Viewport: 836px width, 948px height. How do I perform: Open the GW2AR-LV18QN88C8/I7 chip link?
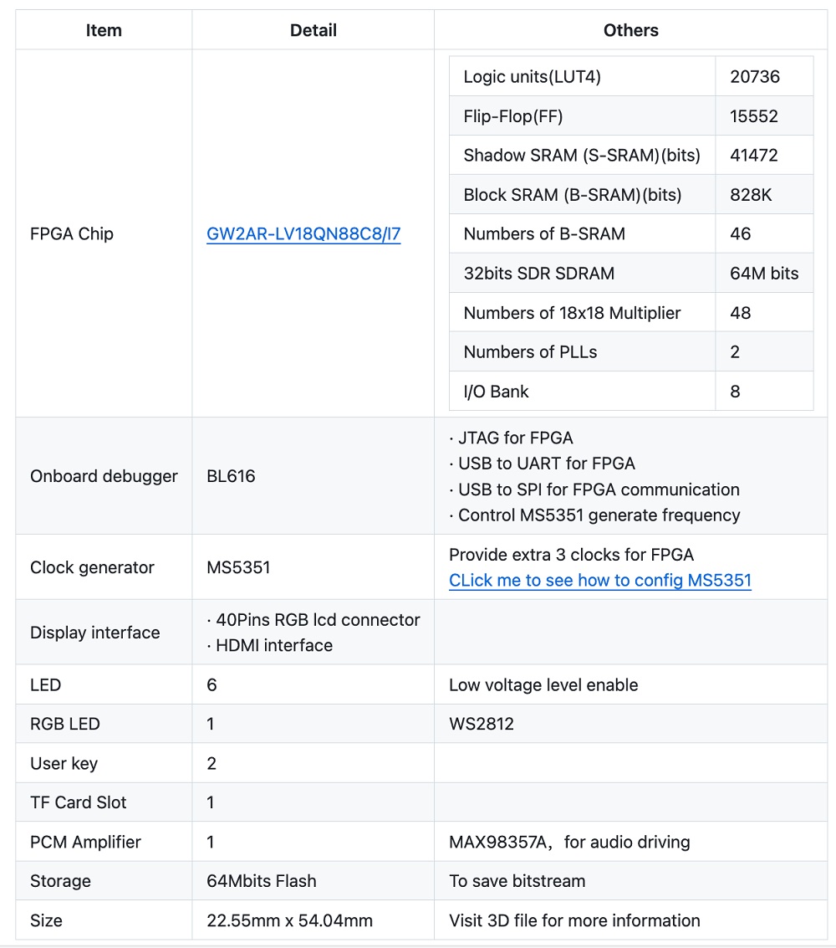pos(303,234)
